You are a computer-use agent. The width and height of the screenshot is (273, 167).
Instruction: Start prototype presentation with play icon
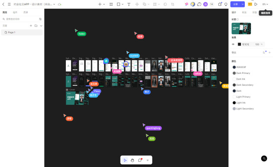tap(256, 4)
